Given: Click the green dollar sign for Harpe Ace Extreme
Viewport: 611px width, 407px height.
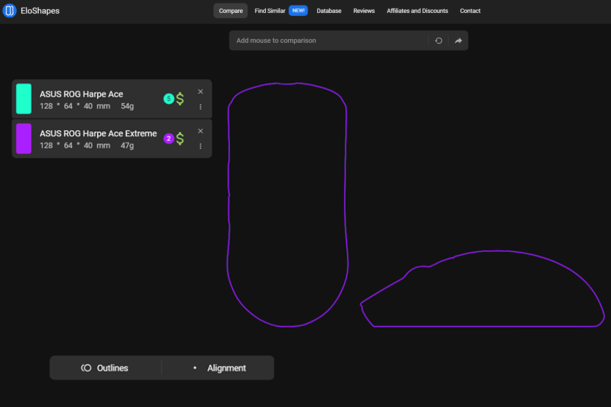Looking at the screenshot, I should tap(180, 138).
